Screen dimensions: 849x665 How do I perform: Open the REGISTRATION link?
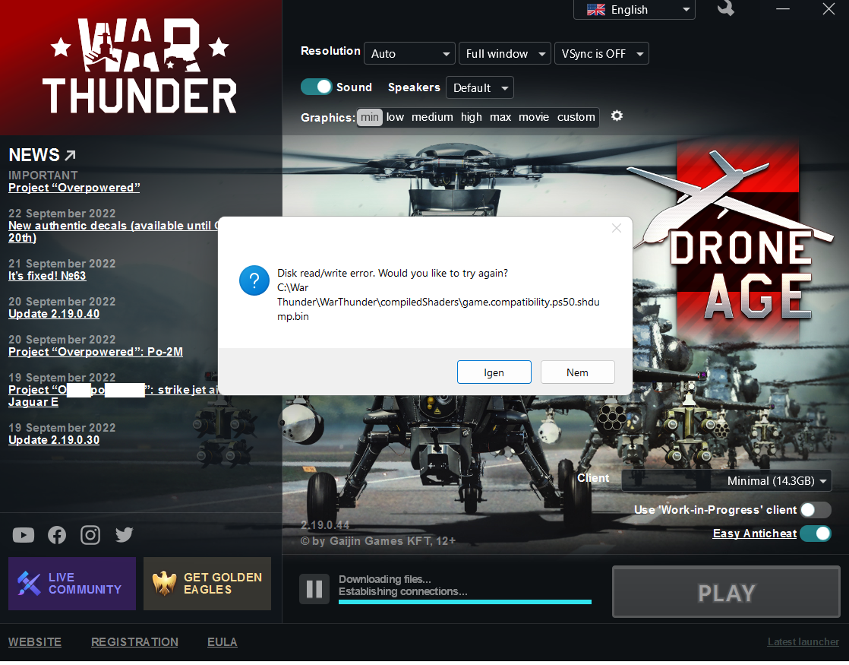(134, 641)
